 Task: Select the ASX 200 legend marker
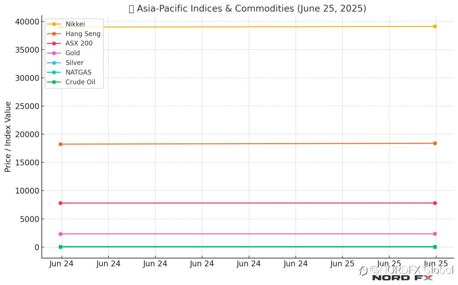tap(54, 44)
